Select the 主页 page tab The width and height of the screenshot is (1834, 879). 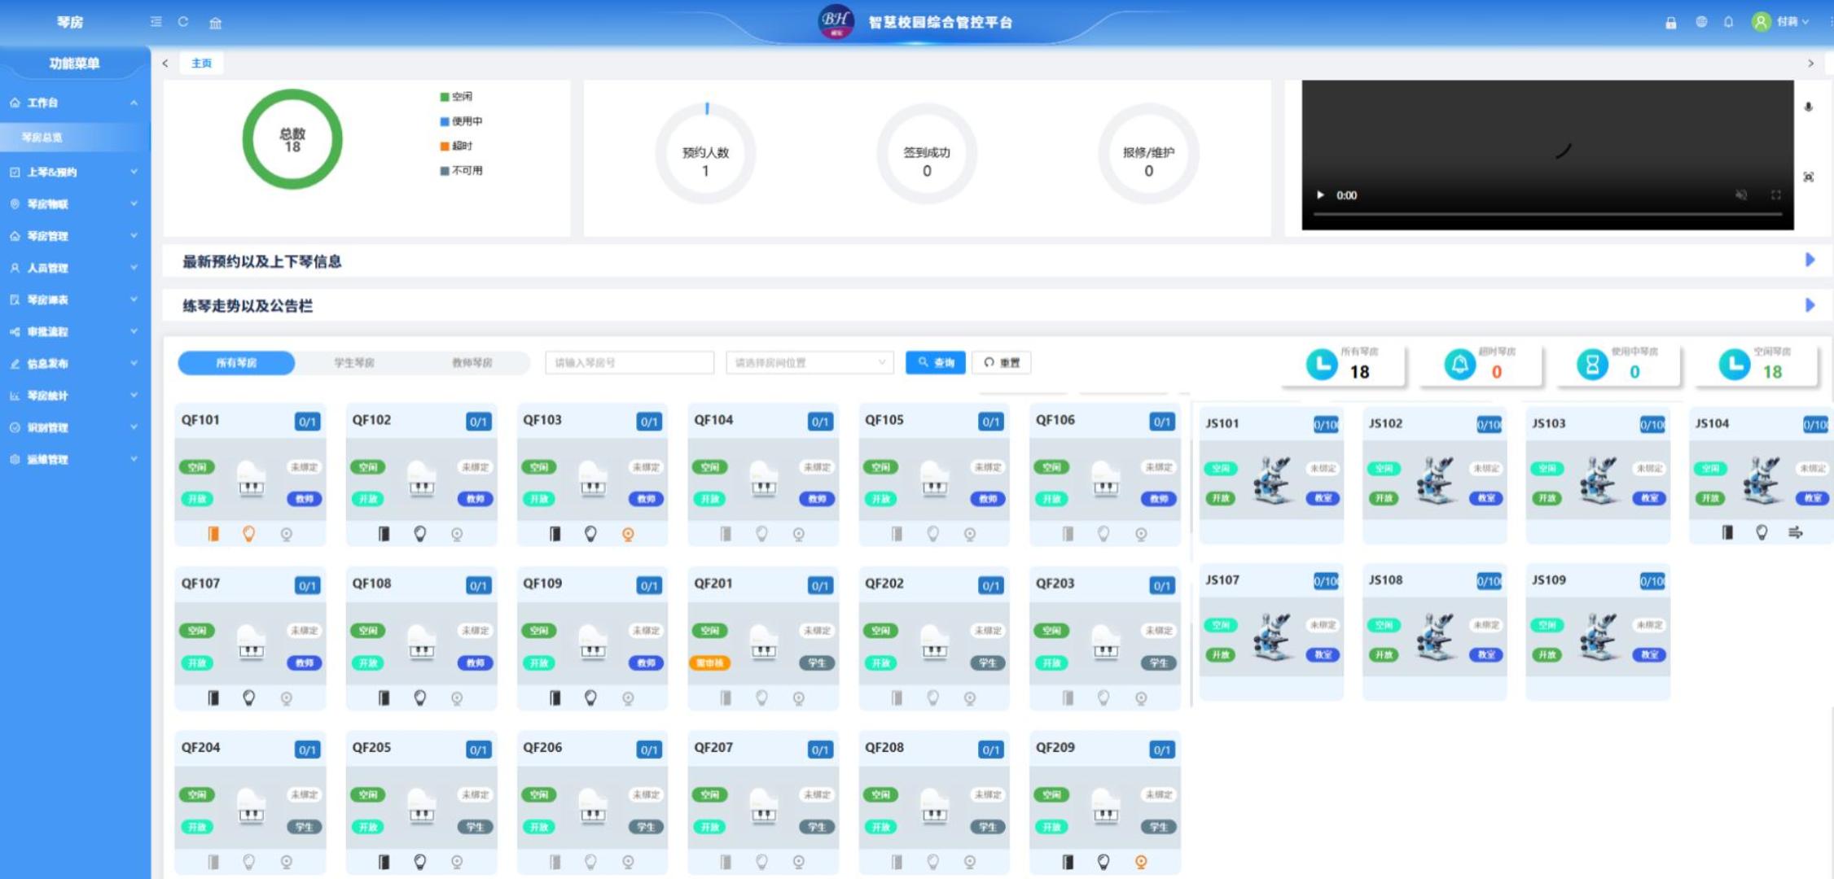201,63
